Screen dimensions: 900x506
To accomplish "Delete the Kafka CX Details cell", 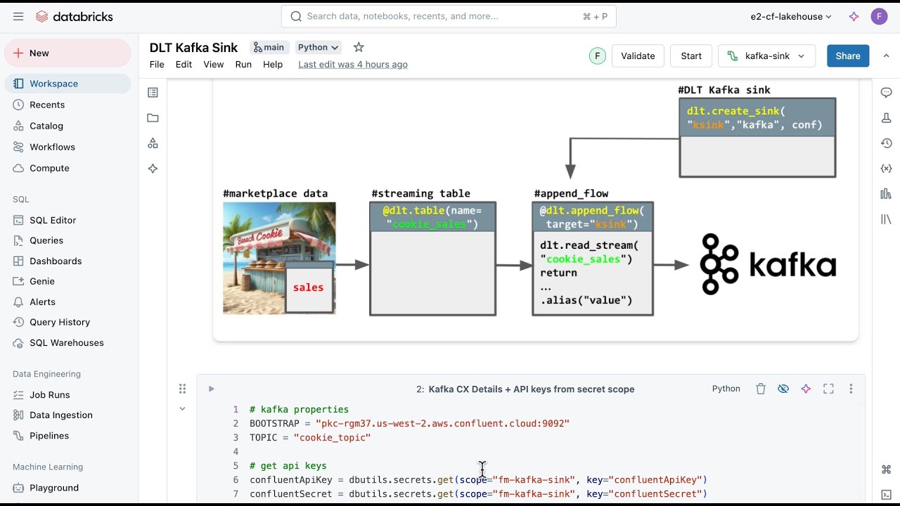I will [761, 389].
